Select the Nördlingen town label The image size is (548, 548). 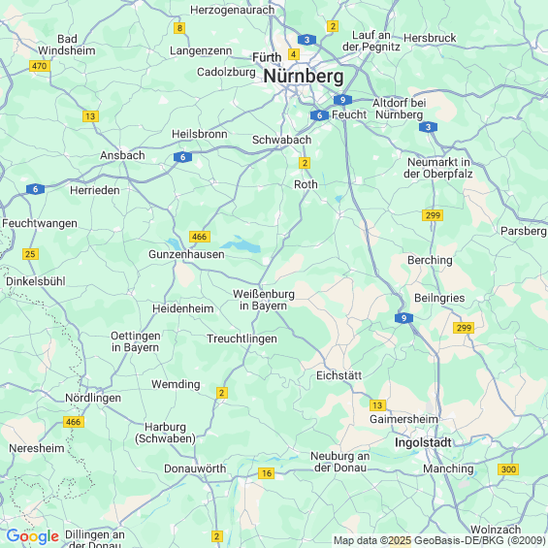pyautogui.click(x=93, y=398)
